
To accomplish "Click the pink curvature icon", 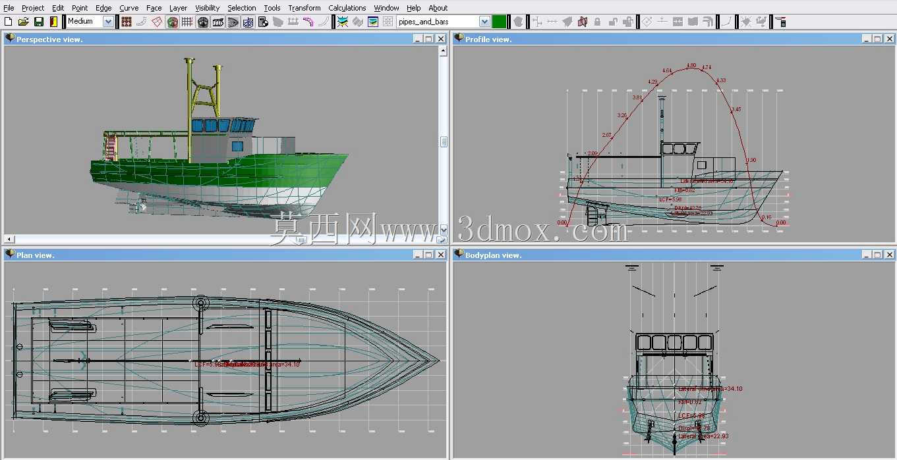I will pos(308,22).
